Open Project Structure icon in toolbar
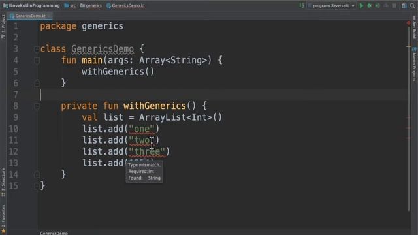 click(x=404, y=6)
